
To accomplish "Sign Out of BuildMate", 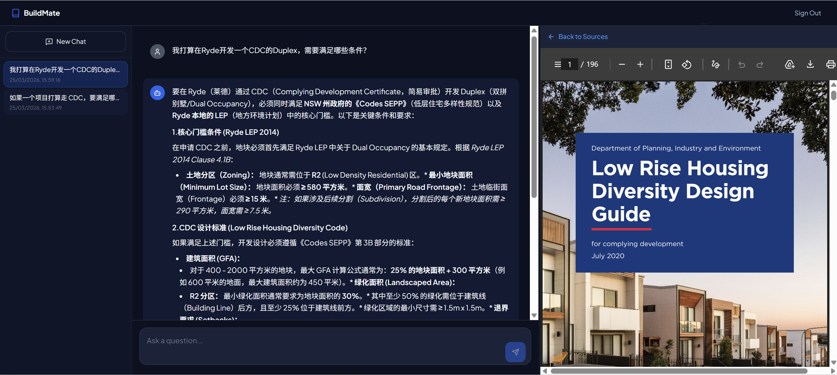I will (x=807, y=13).
